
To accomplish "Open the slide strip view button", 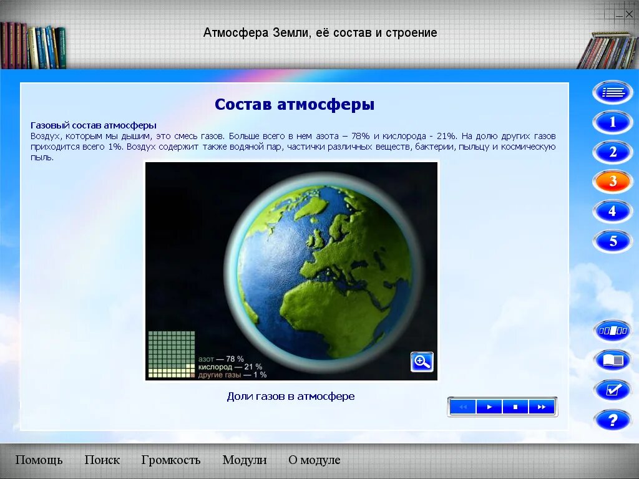I will point(613,331).
